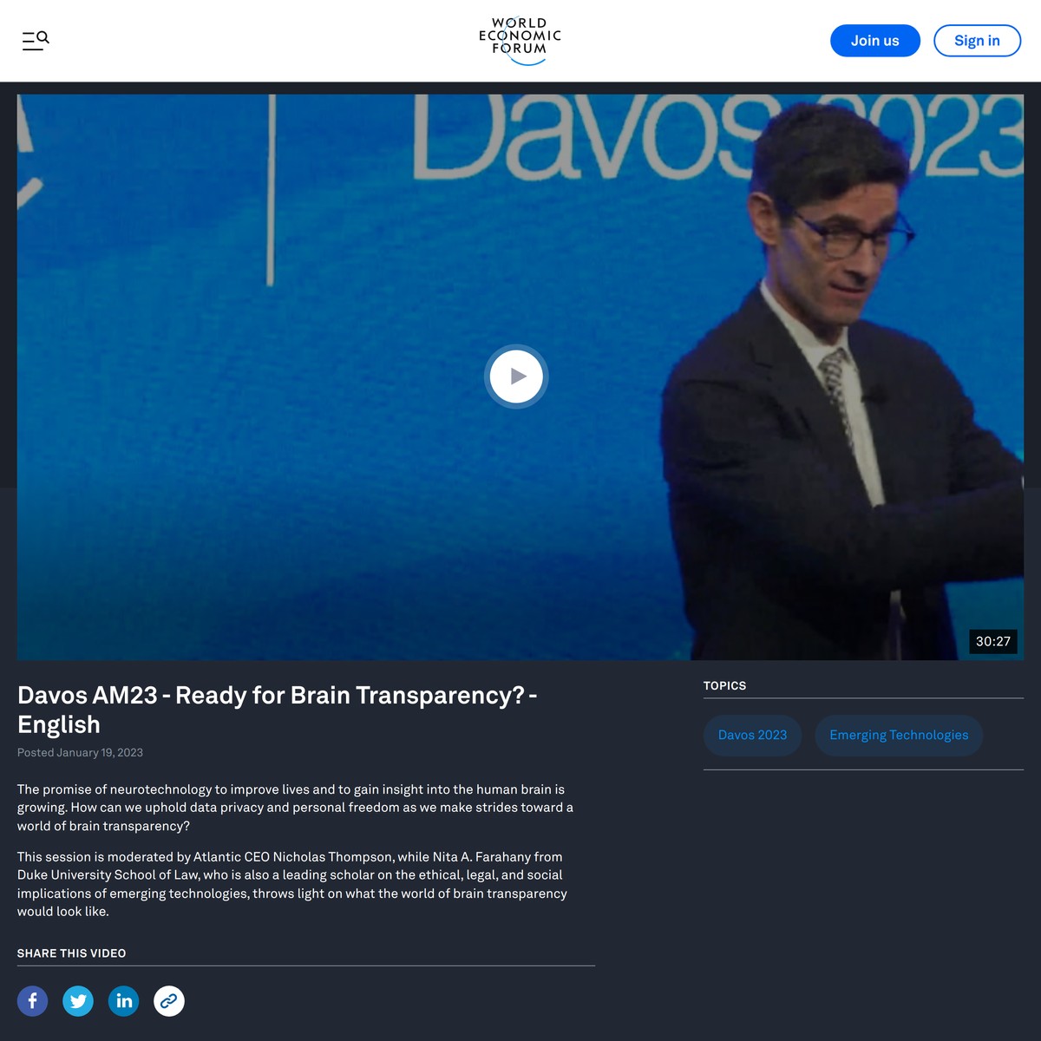
Task: Click the SHARE THIS VIDEO heading
Action: point(71,953)
